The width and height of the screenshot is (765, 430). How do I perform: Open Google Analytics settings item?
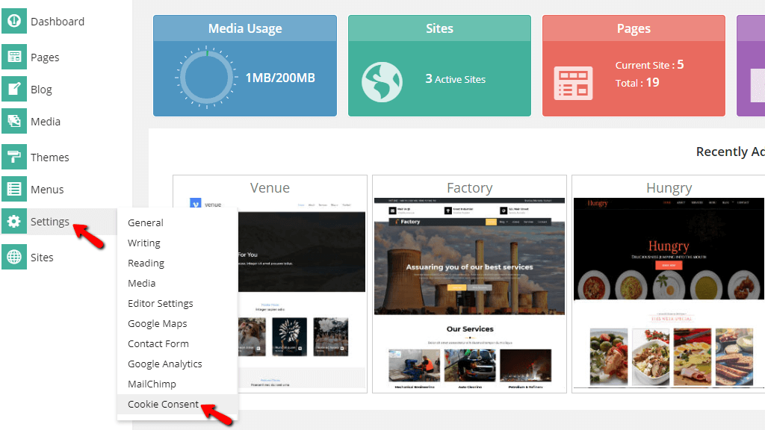[165, 364]
